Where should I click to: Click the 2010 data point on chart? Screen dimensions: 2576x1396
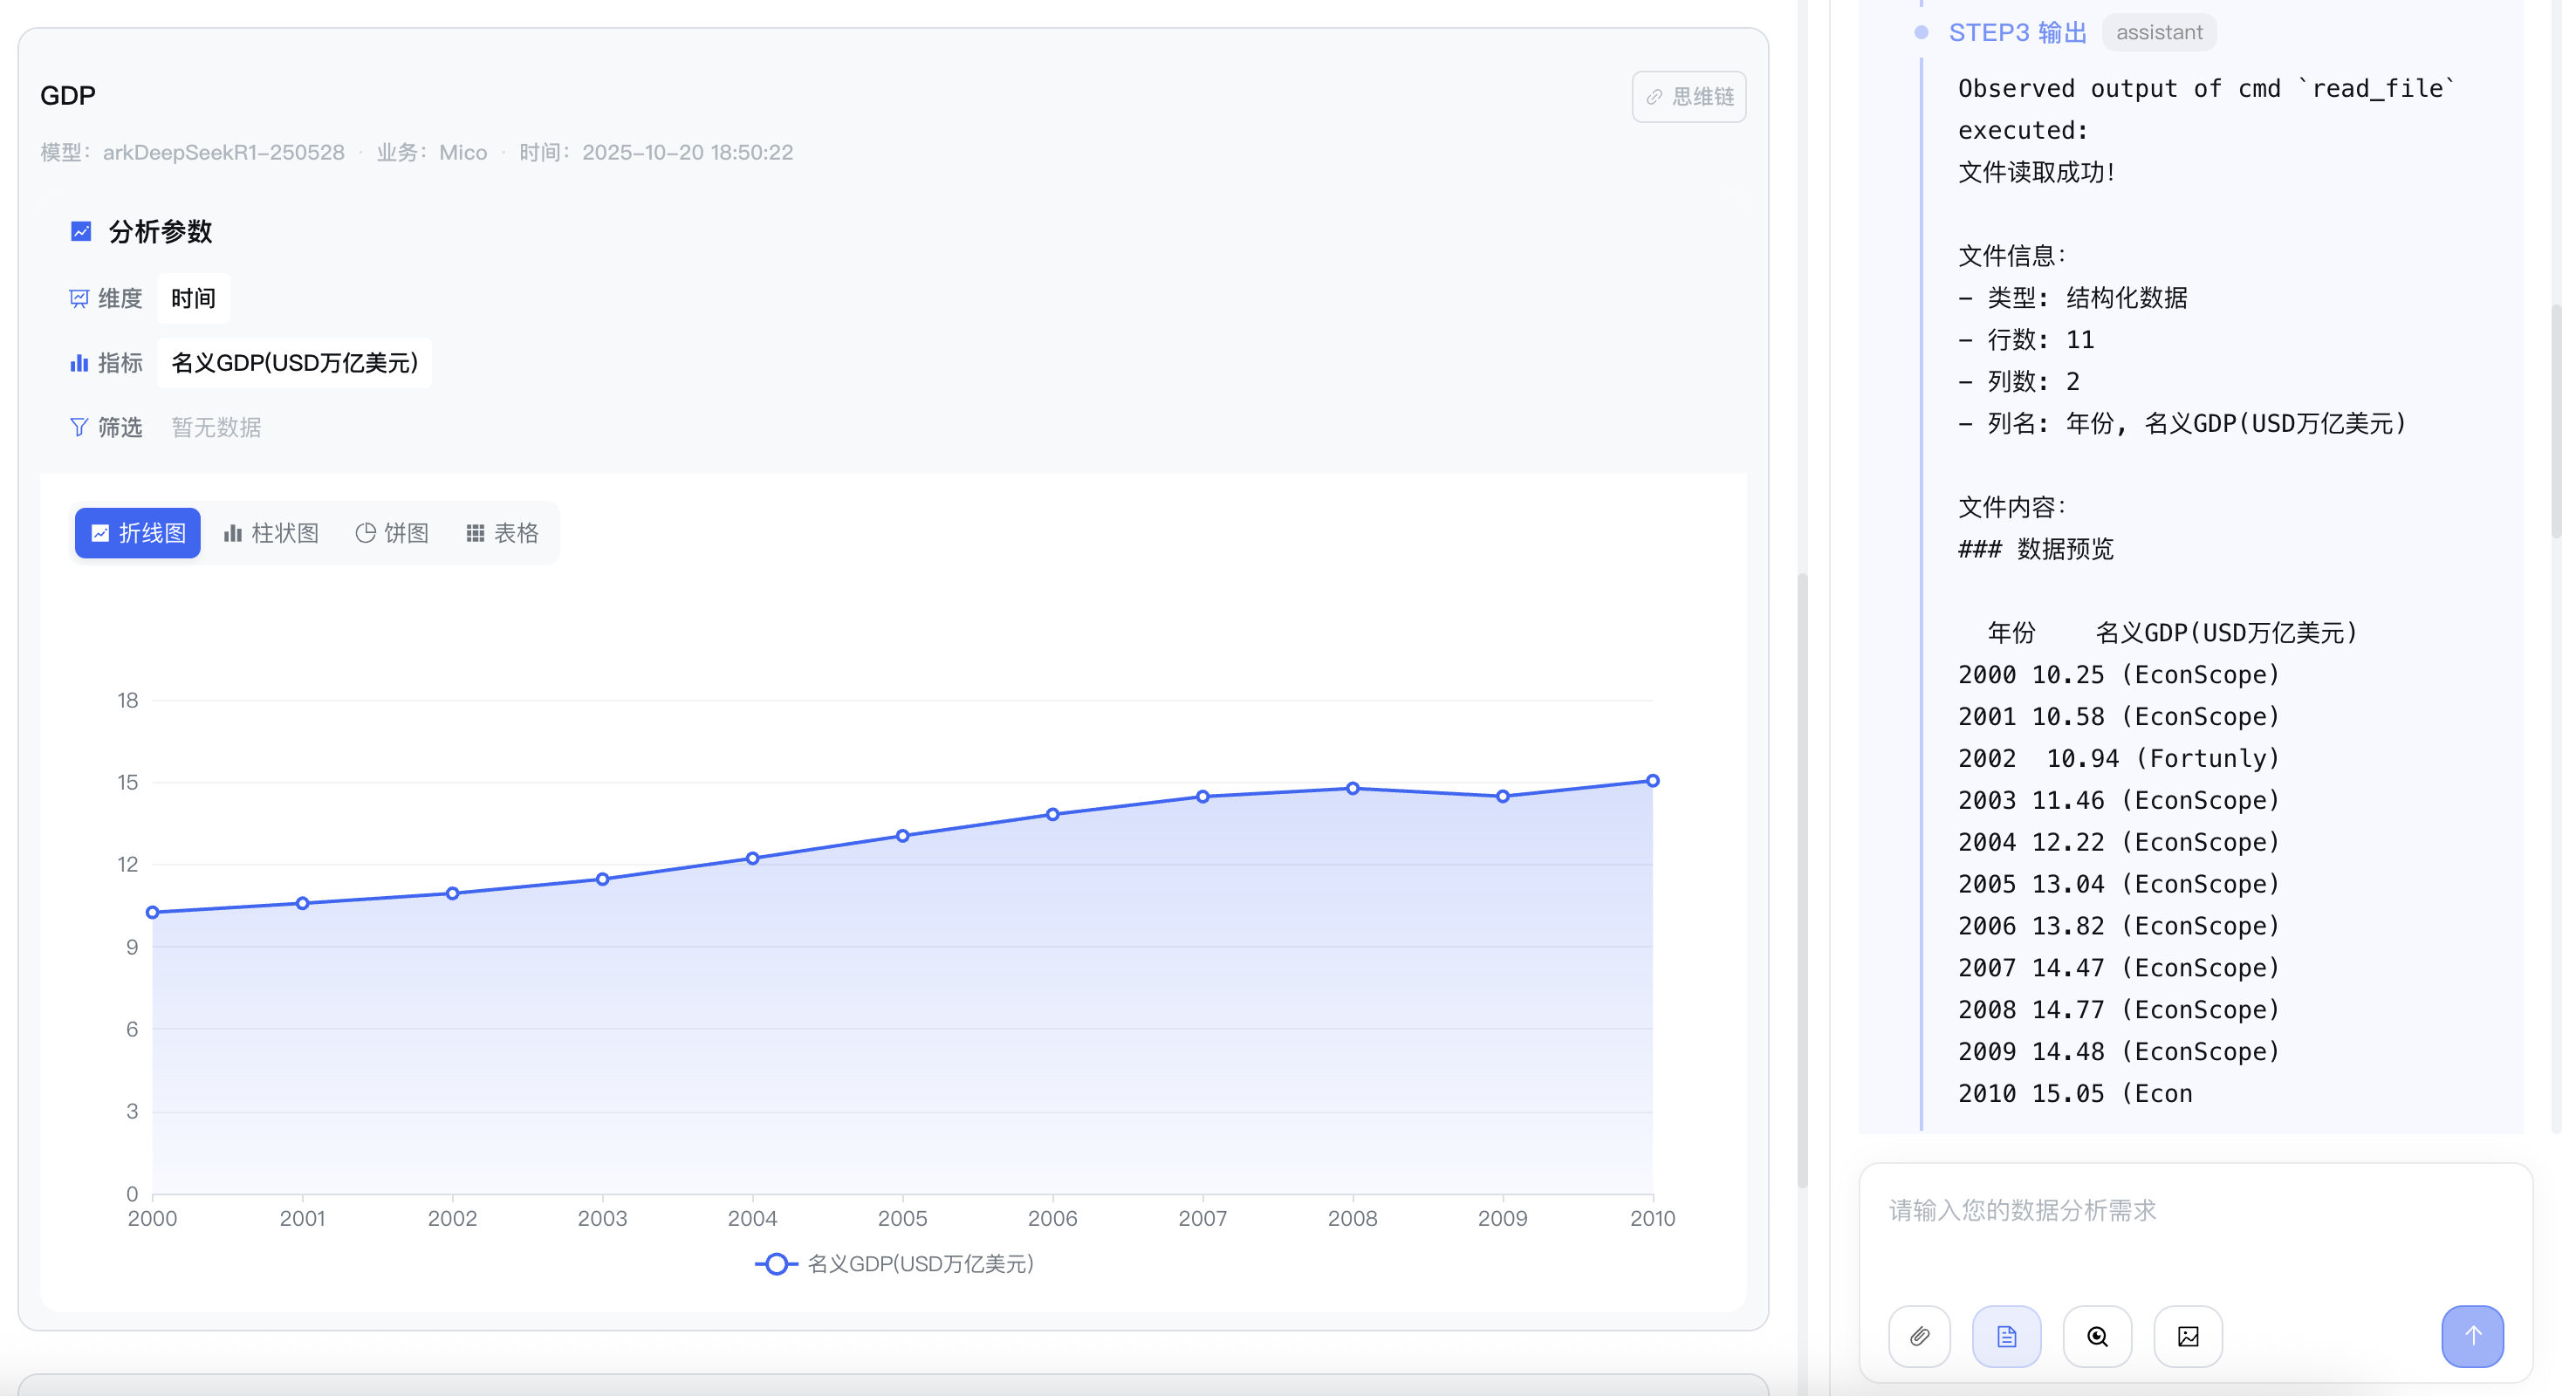click(x=1652, y=781)
